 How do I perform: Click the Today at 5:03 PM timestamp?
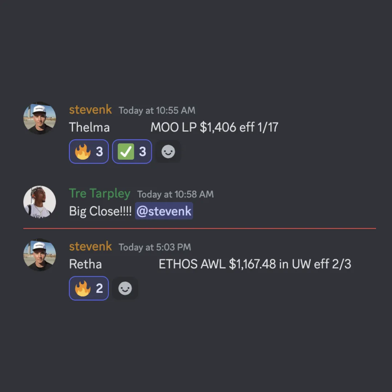coord(155,247)
